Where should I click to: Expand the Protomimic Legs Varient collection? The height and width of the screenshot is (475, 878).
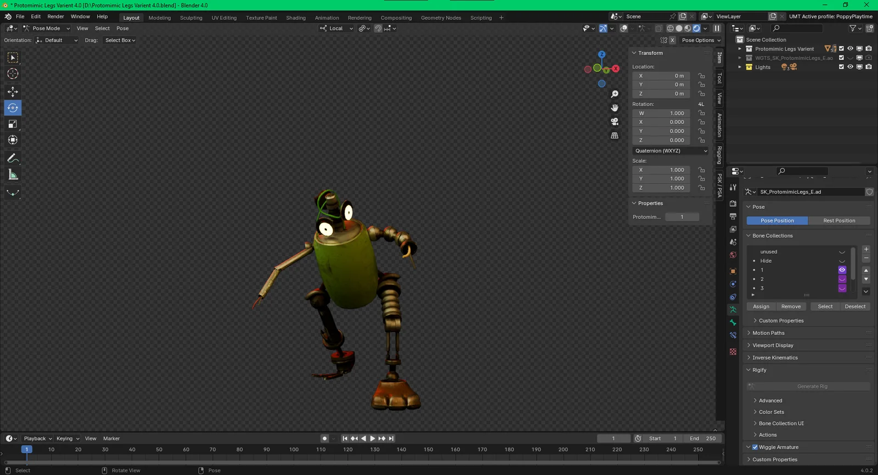click(x=740, y=49)
